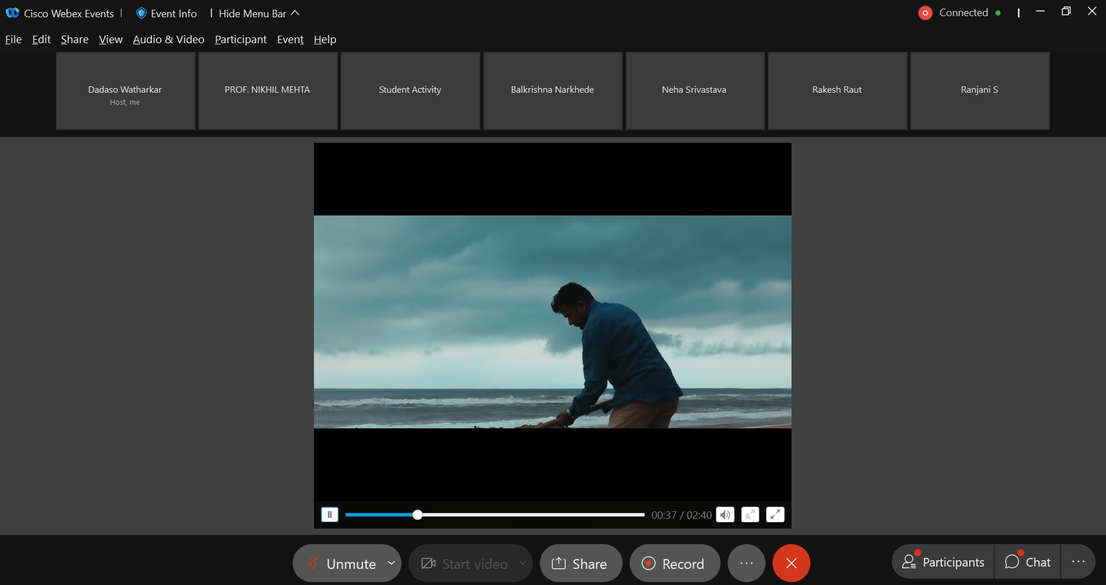Select Student Activity participant tile
Screen dimensions: 1106x585
[x=410, y=91]
